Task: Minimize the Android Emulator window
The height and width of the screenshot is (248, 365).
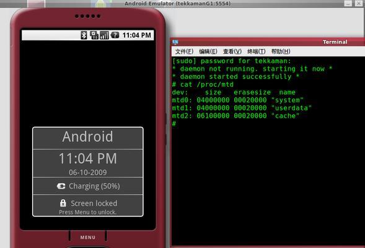Action: pos(348,4)
